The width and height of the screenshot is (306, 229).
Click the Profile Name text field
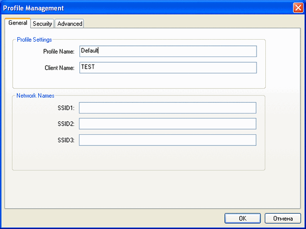pos(168,51)
